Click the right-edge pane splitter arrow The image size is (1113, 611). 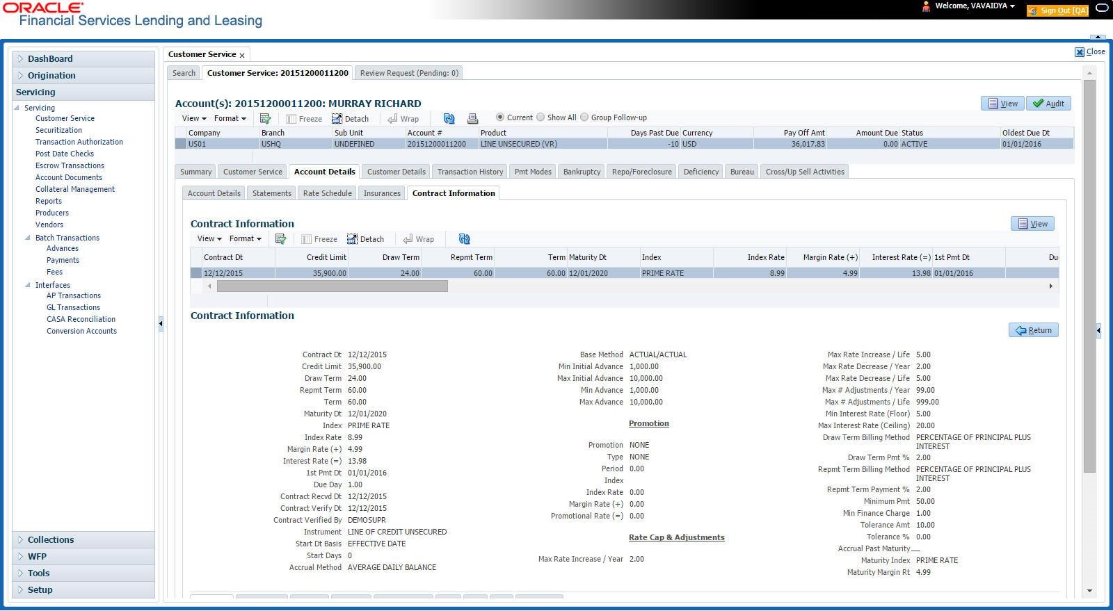pyautogui.click(x=1098, y=331)
